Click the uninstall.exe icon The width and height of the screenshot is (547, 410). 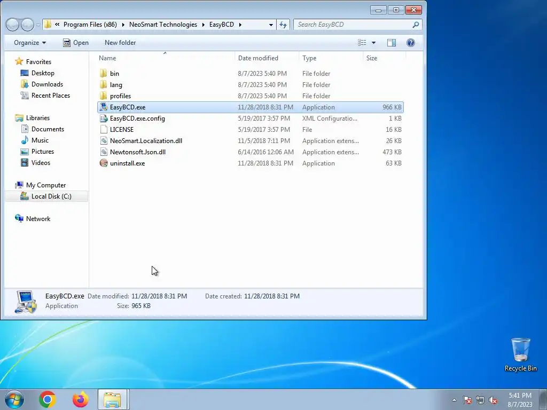pyautogui.click(x=103, y=163)
